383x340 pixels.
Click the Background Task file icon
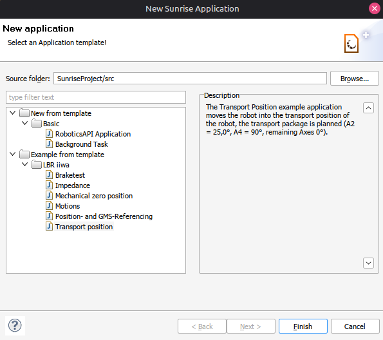coord(49,144)
